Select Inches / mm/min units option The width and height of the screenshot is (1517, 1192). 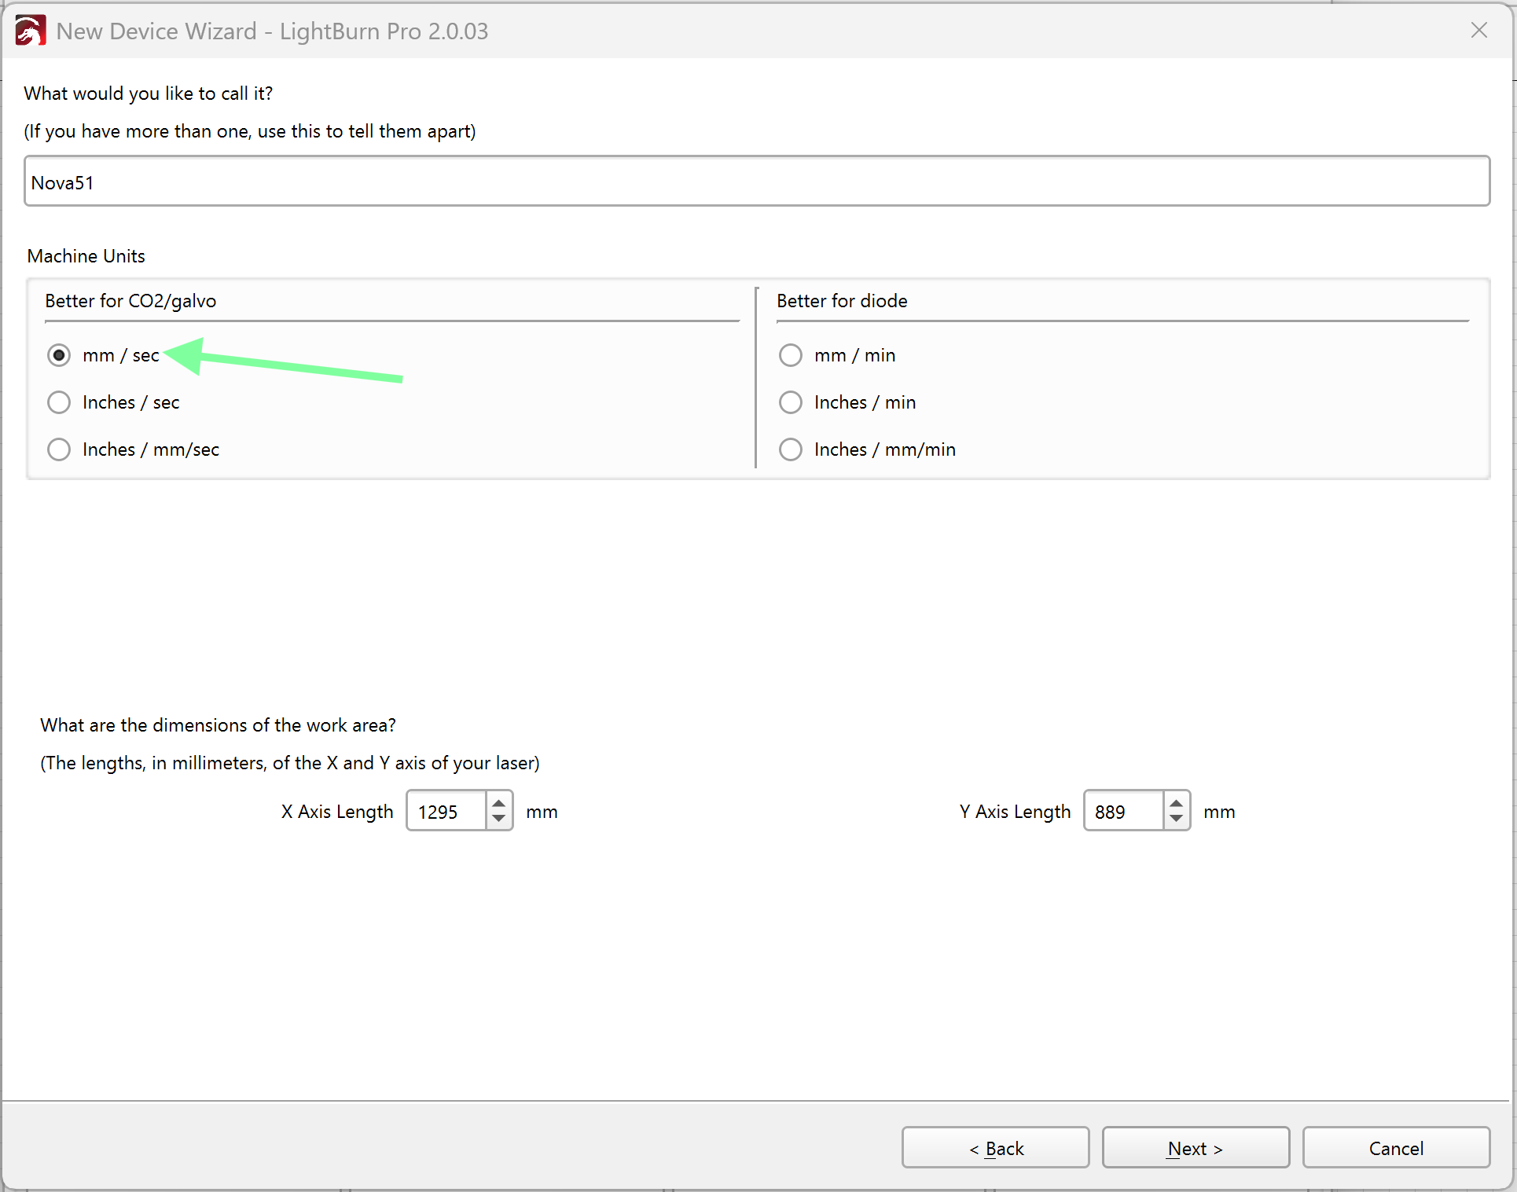(x=790, y=449)
